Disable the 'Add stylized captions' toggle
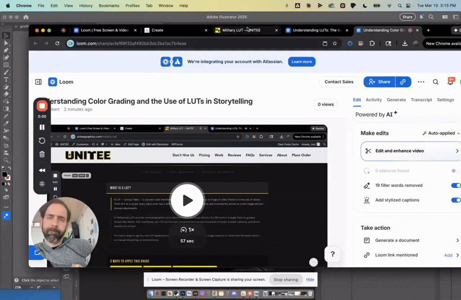 tap(455, 200)
